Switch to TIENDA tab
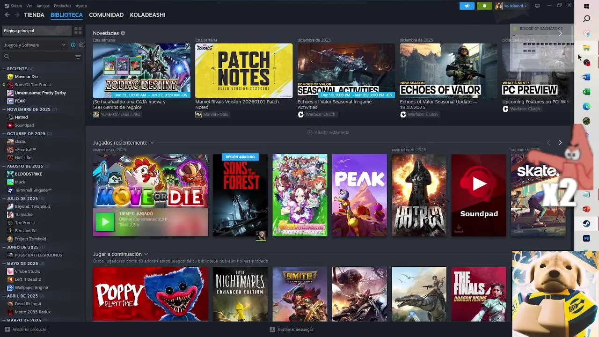Image resolution: width=599 pixels, height=337 pixels. 34,15
